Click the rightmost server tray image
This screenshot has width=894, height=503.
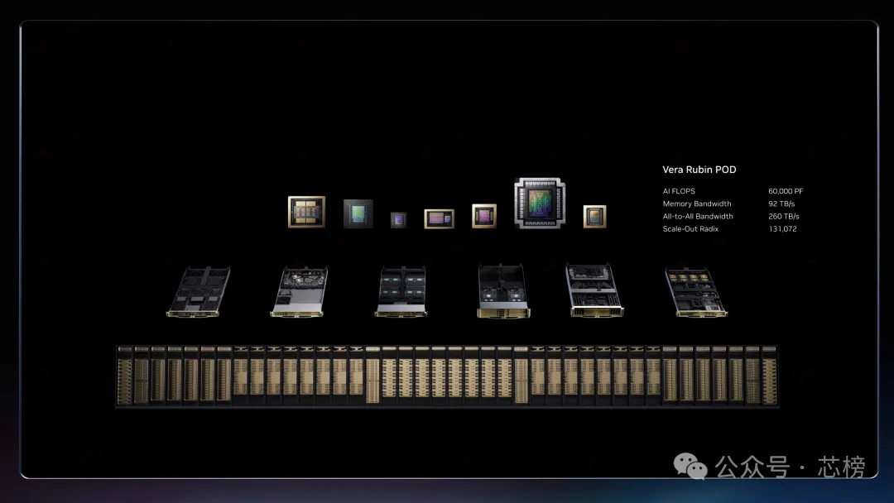(695, 292)
